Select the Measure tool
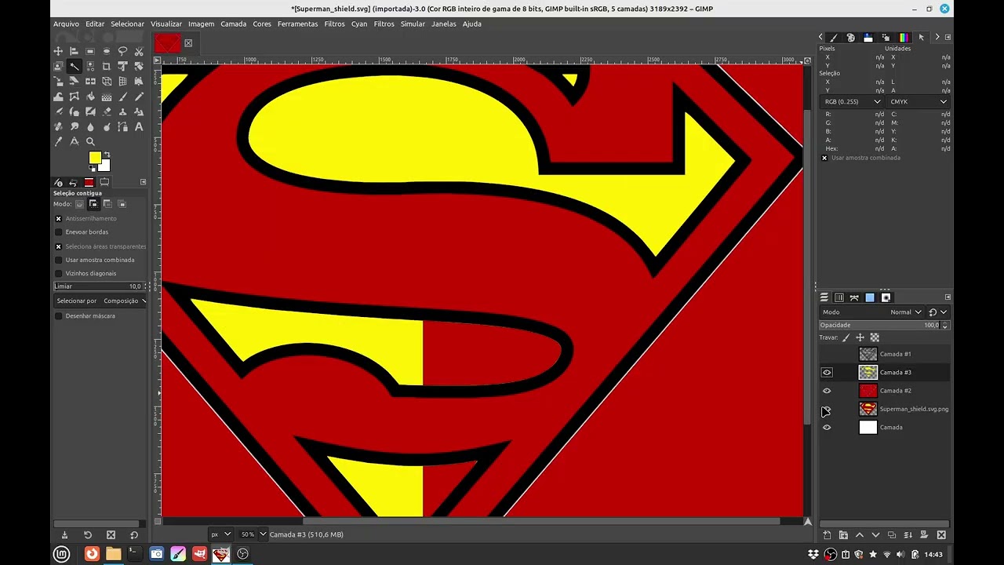 (x=74, y=142)
